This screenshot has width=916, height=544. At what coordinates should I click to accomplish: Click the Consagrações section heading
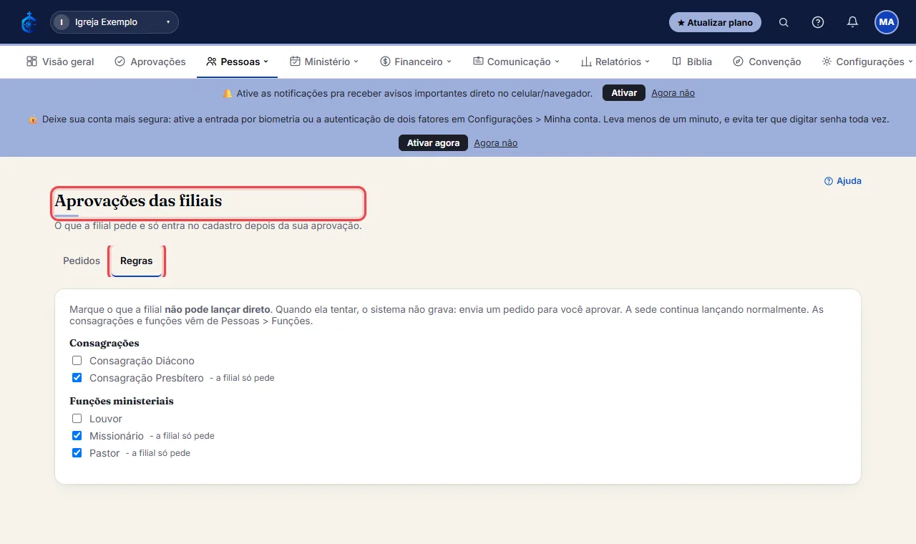(104, 343)
